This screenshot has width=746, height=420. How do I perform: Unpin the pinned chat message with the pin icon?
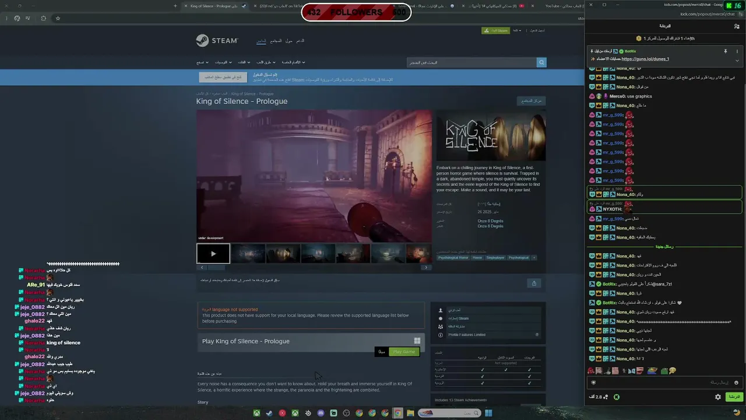(726, 51)
